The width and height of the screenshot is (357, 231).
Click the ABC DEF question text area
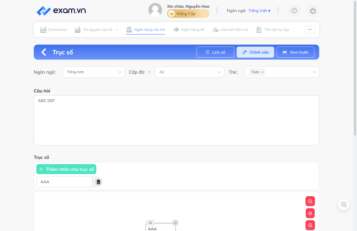(176, 120)
